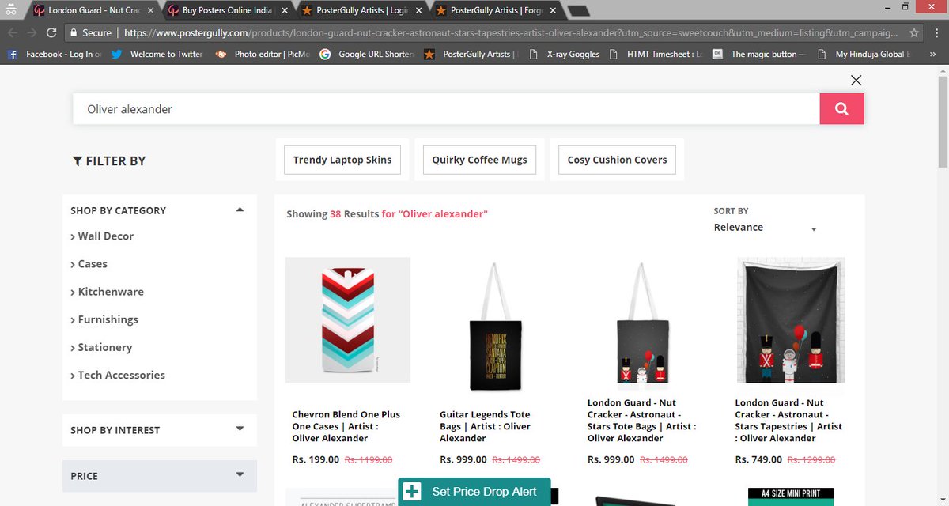Expand the Kitchenware category
Screen dimensions: 949x506
point(107,291)
